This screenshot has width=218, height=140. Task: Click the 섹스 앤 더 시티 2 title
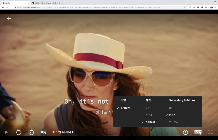[63, 132]
